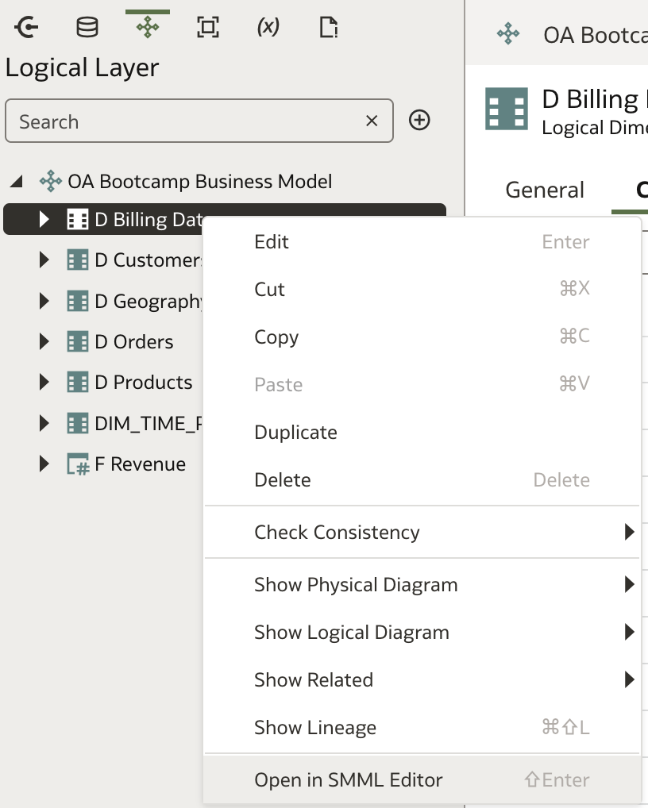648x808 pixels.
Task: Open the Invalid Files document icon
Action: tap(329, 27)
